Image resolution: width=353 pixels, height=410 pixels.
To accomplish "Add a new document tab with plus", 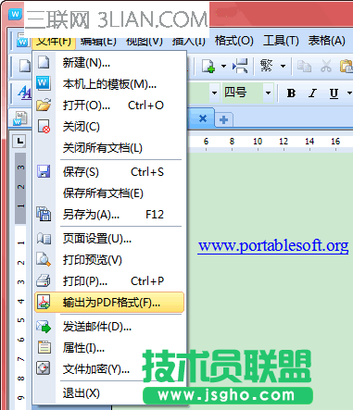I will tap(224, 119).
